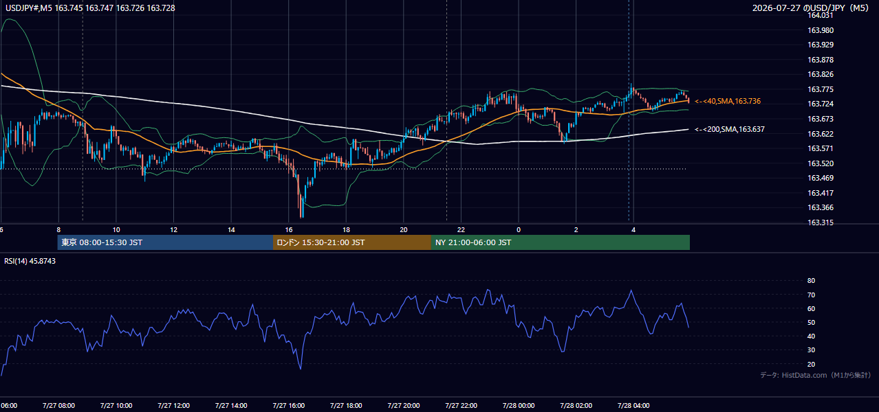Screen dimensions: 879x412
Task: Click the 7/27 22:00 time axis label
Action: point(461,405)
